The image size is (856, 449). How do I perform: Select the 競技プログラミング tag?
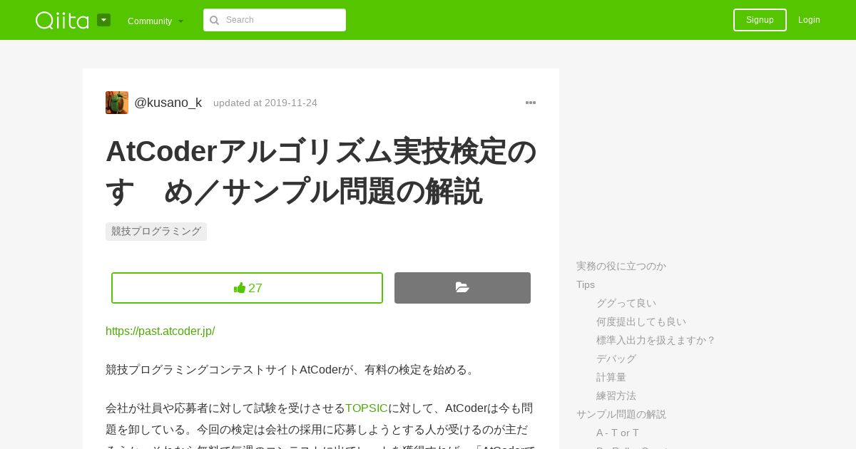tap(156, 232)
